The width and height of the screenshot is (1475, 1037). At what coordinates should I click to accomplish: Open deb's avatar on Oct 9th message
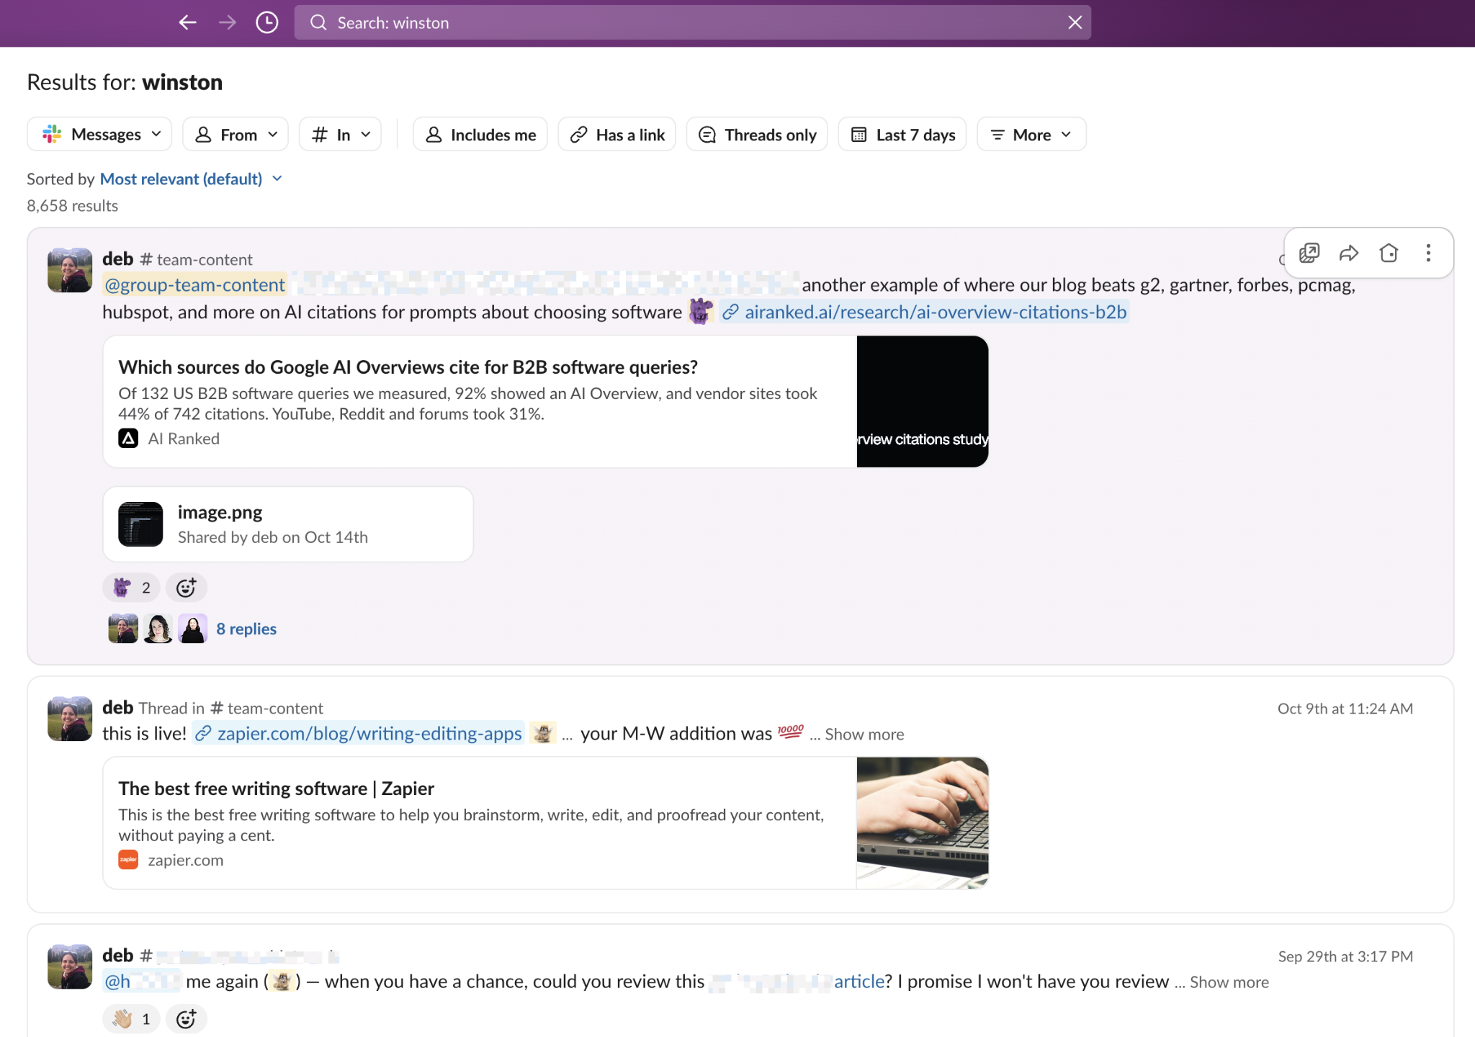(70, 719)
